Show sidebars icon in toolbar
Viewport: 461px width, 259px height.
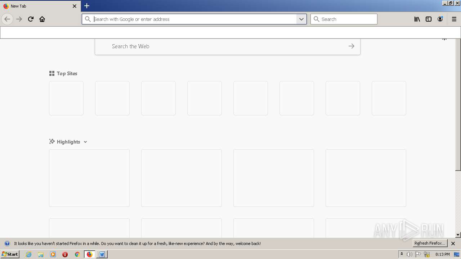click(x=429, y=19)
